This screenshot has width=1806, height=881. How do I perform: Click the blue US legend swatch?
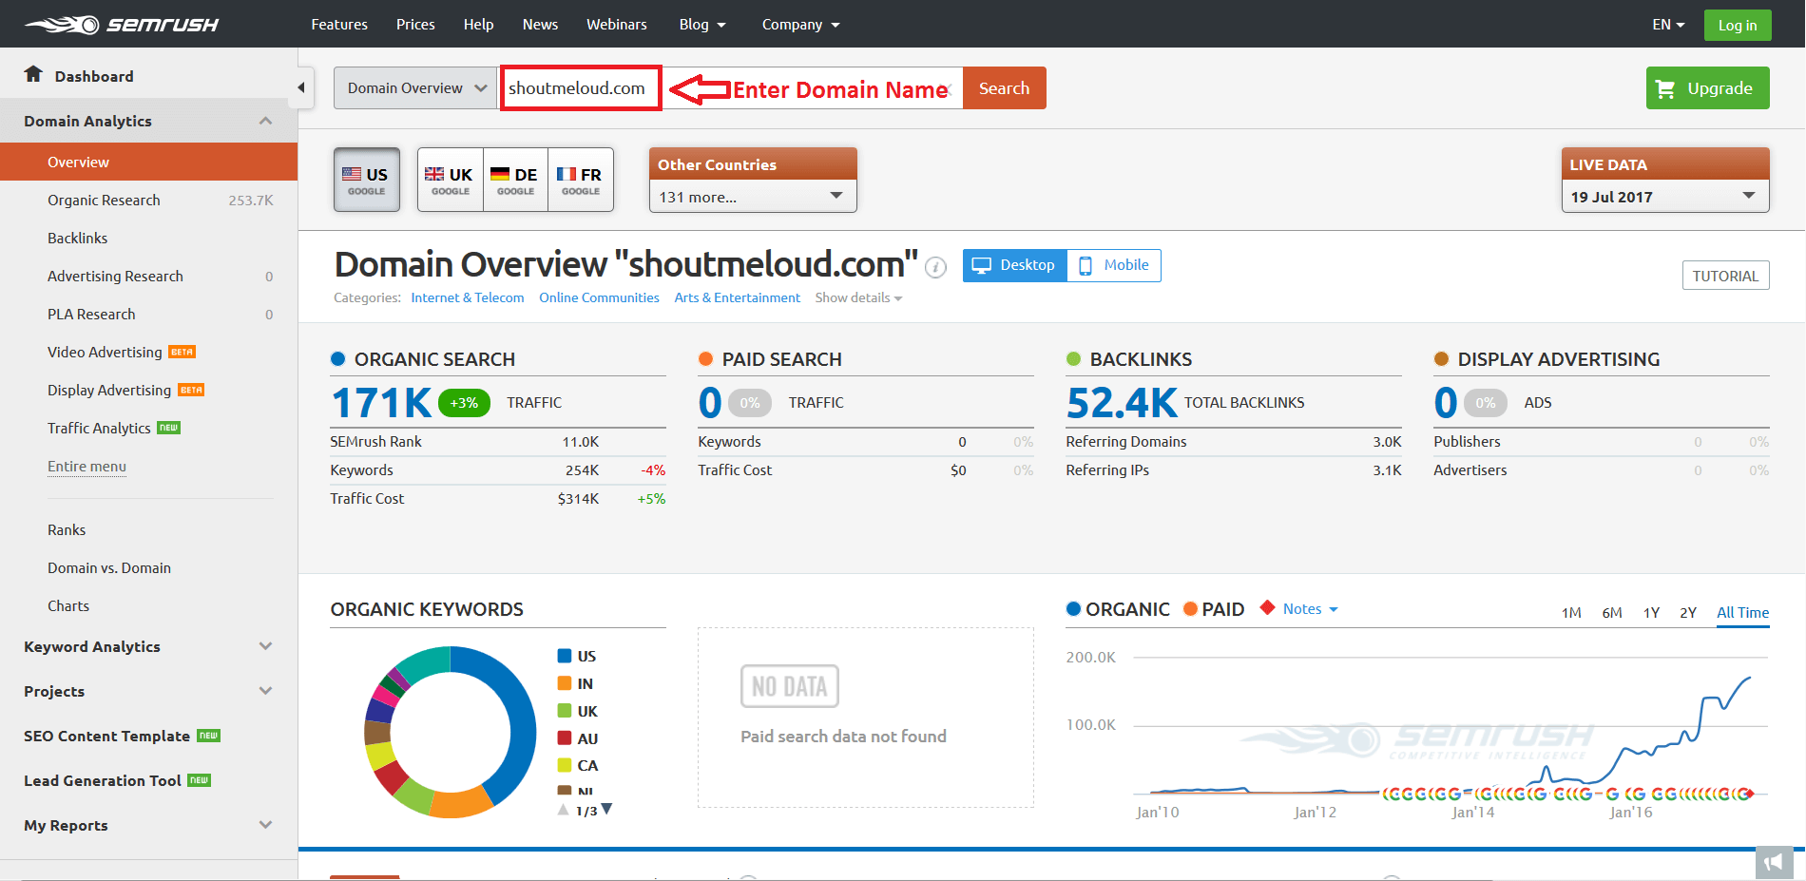[x=565, y=656]
